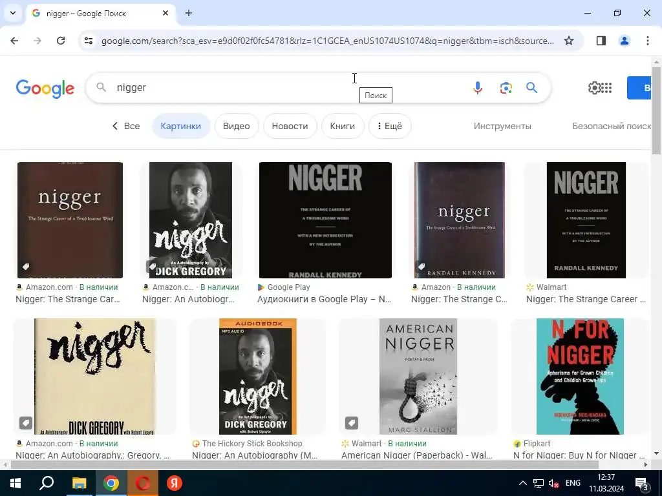
Task: Go back to the previous page
Action: (x=14, y=41)
